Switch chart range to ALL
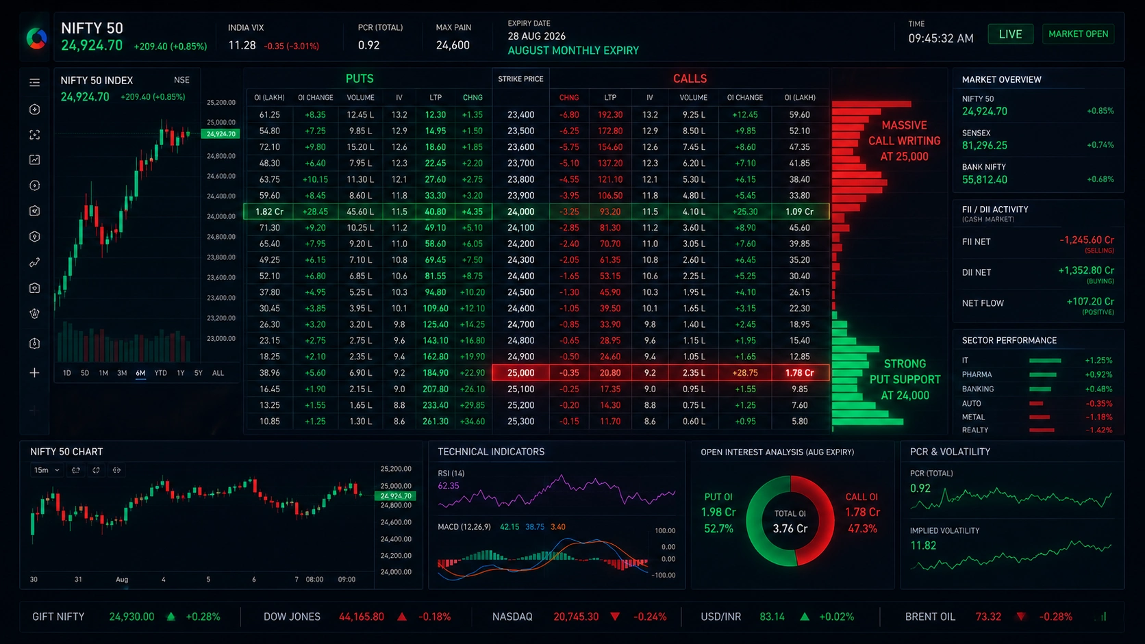 click(x=218, y=373)
